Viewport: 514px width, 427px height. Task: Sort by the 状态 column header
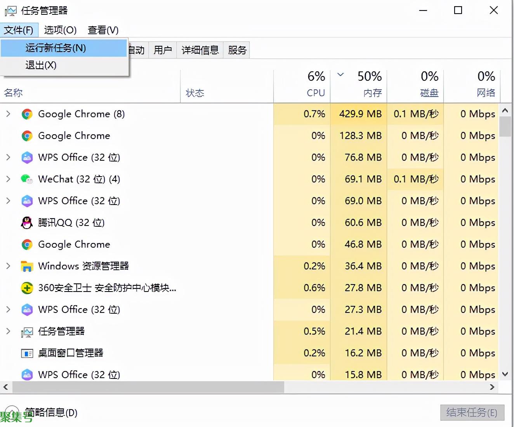tap(195, 93)
